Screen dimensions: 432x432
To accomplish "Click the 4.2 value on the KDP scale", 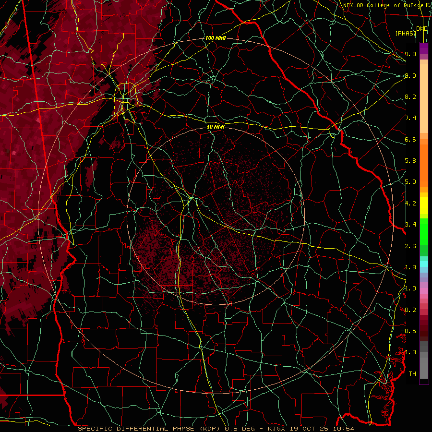I will pos(410,204).
